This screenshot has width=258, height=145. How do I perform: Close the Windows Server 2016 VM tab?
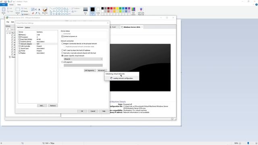[142, 27]
